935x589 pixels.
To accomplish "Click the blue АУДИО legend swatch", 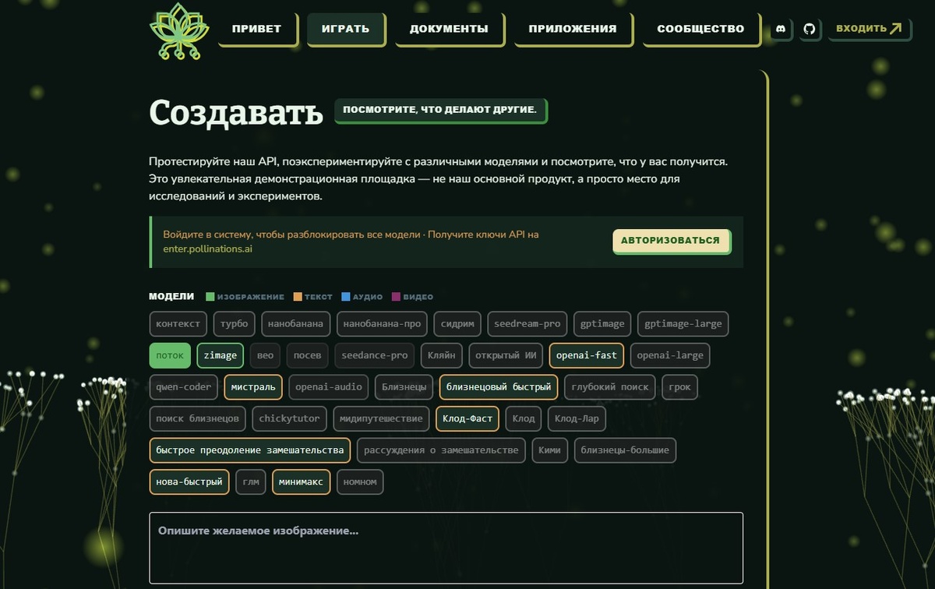I will coord(345,297).
